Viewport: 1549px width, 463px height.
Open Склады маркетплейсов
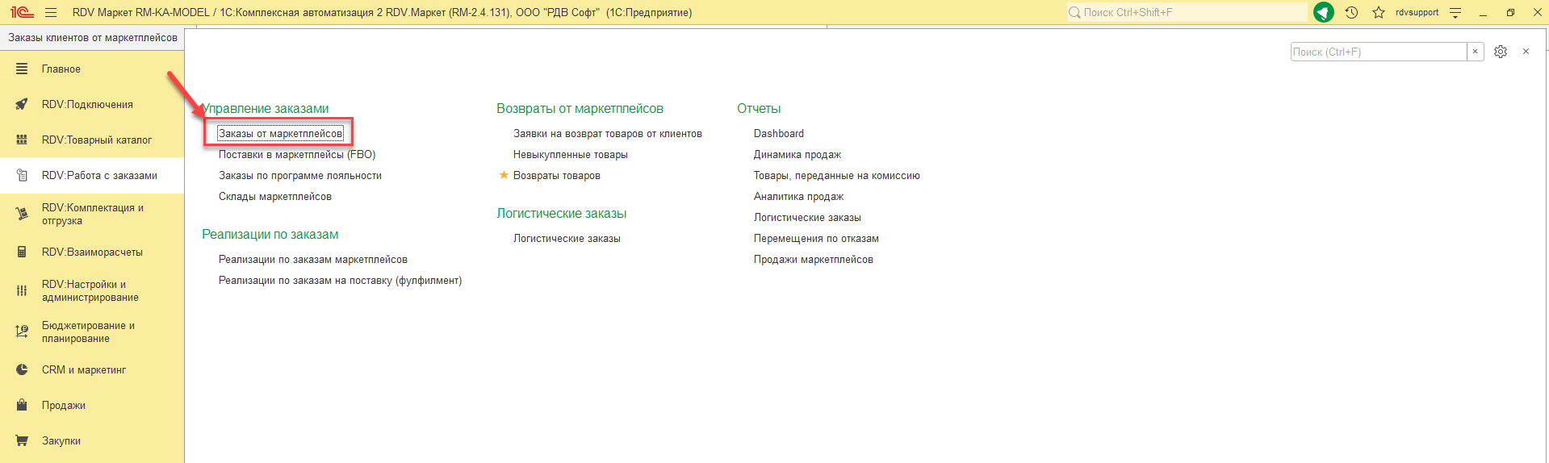(275, 197)
